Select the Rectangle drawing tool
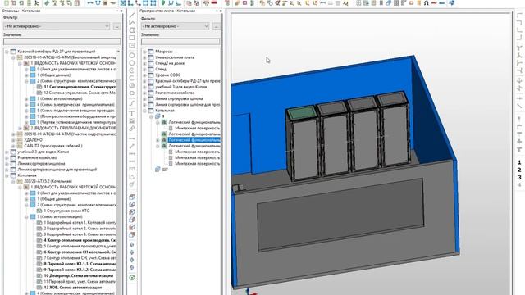The width and height of the screenshot is (525, 295). pos(132,38)
